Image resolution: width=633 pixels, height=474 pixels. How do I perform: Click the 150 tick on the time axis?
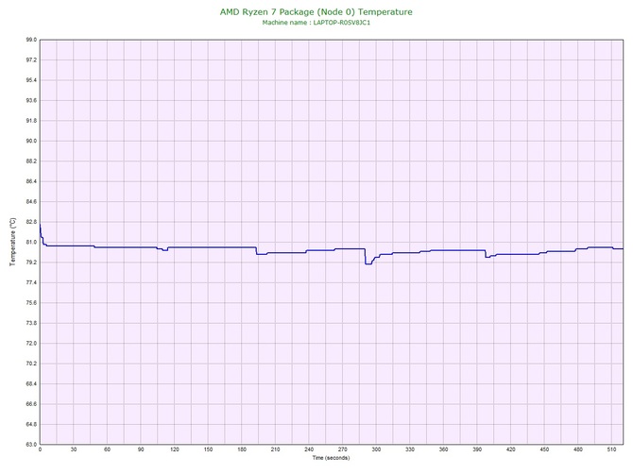(x=208, y=449)
